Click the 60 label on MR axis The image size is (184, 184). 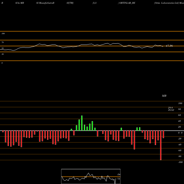pyautogui.click(x=179, y=115)
